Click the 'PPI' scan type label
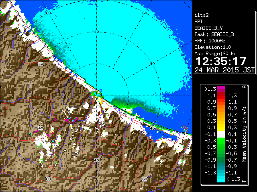This screenshot has height=192, width=257. 198,22
